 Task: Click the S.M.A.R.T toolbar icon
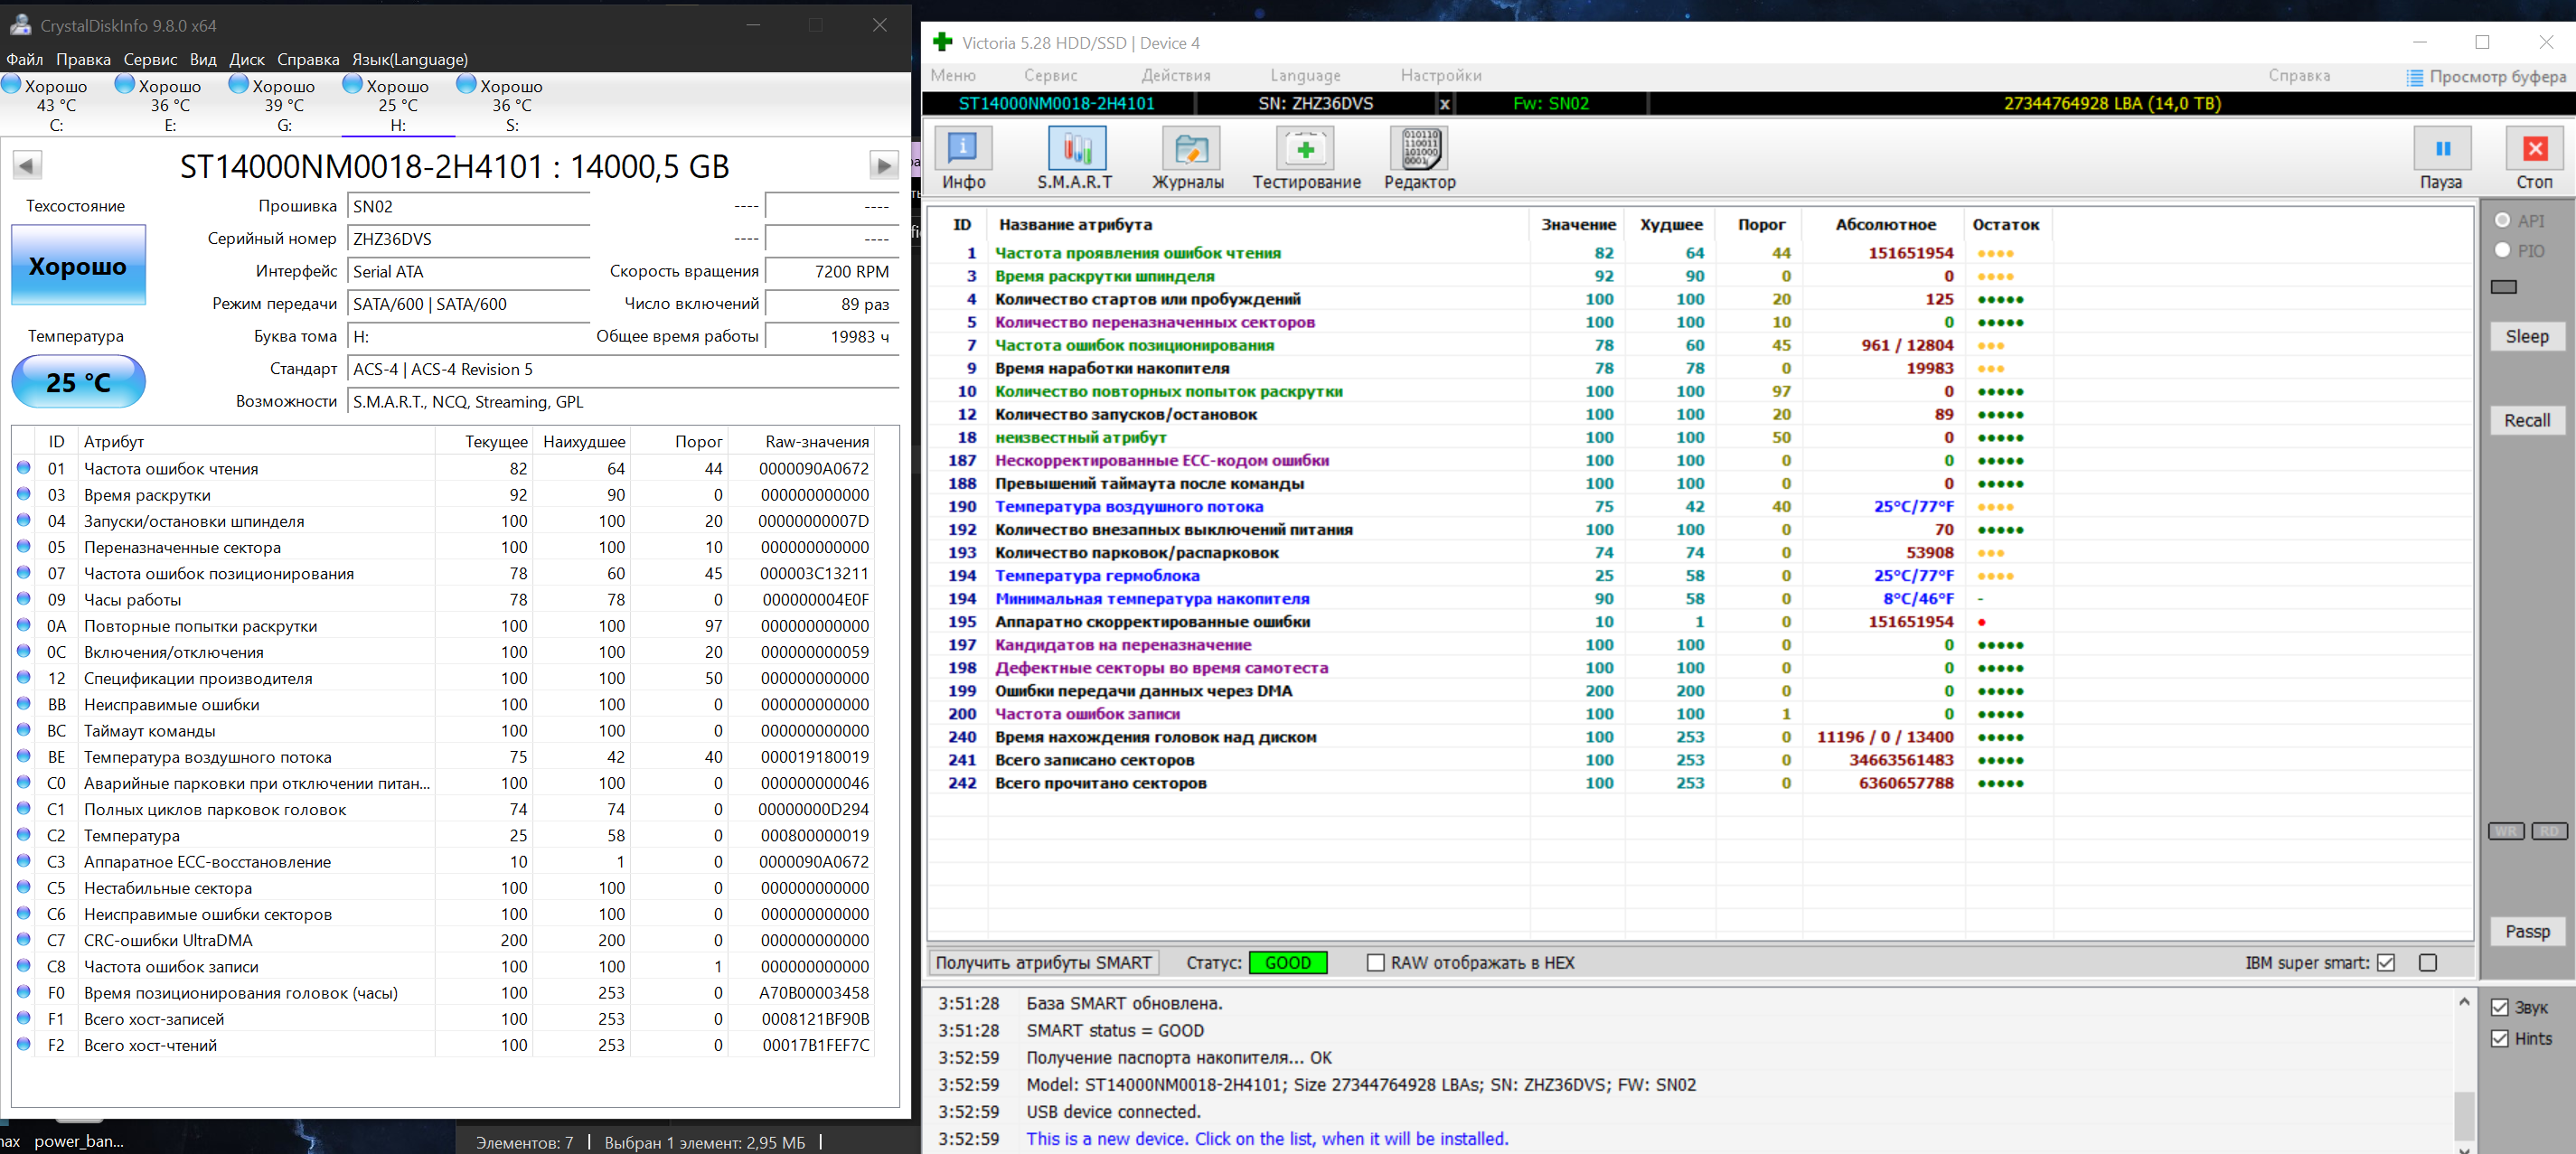pyautogui.click(x=1076, y=150)
